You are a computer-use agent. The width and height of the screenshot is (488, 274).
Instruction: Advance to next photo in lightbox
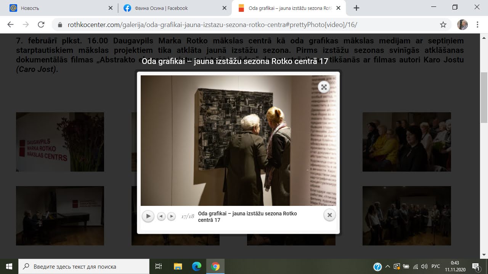tap(172, 216)
